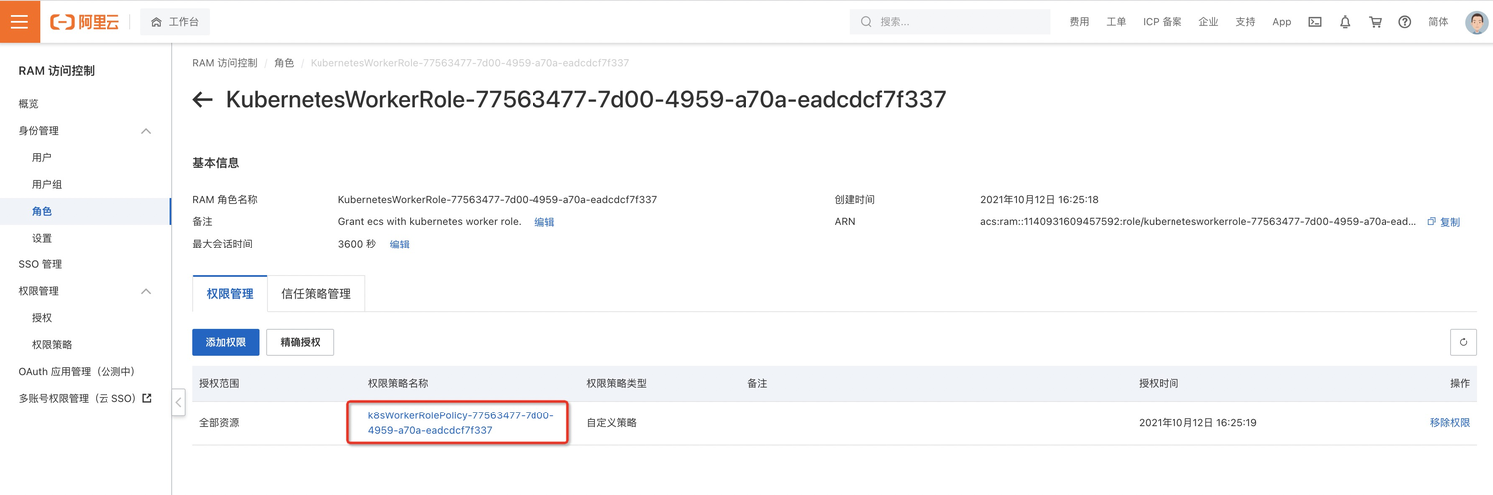The height and width of the screenshot is (495, 1493).
Task: Click the 授权范围 column header
Action: click(219, 384)
